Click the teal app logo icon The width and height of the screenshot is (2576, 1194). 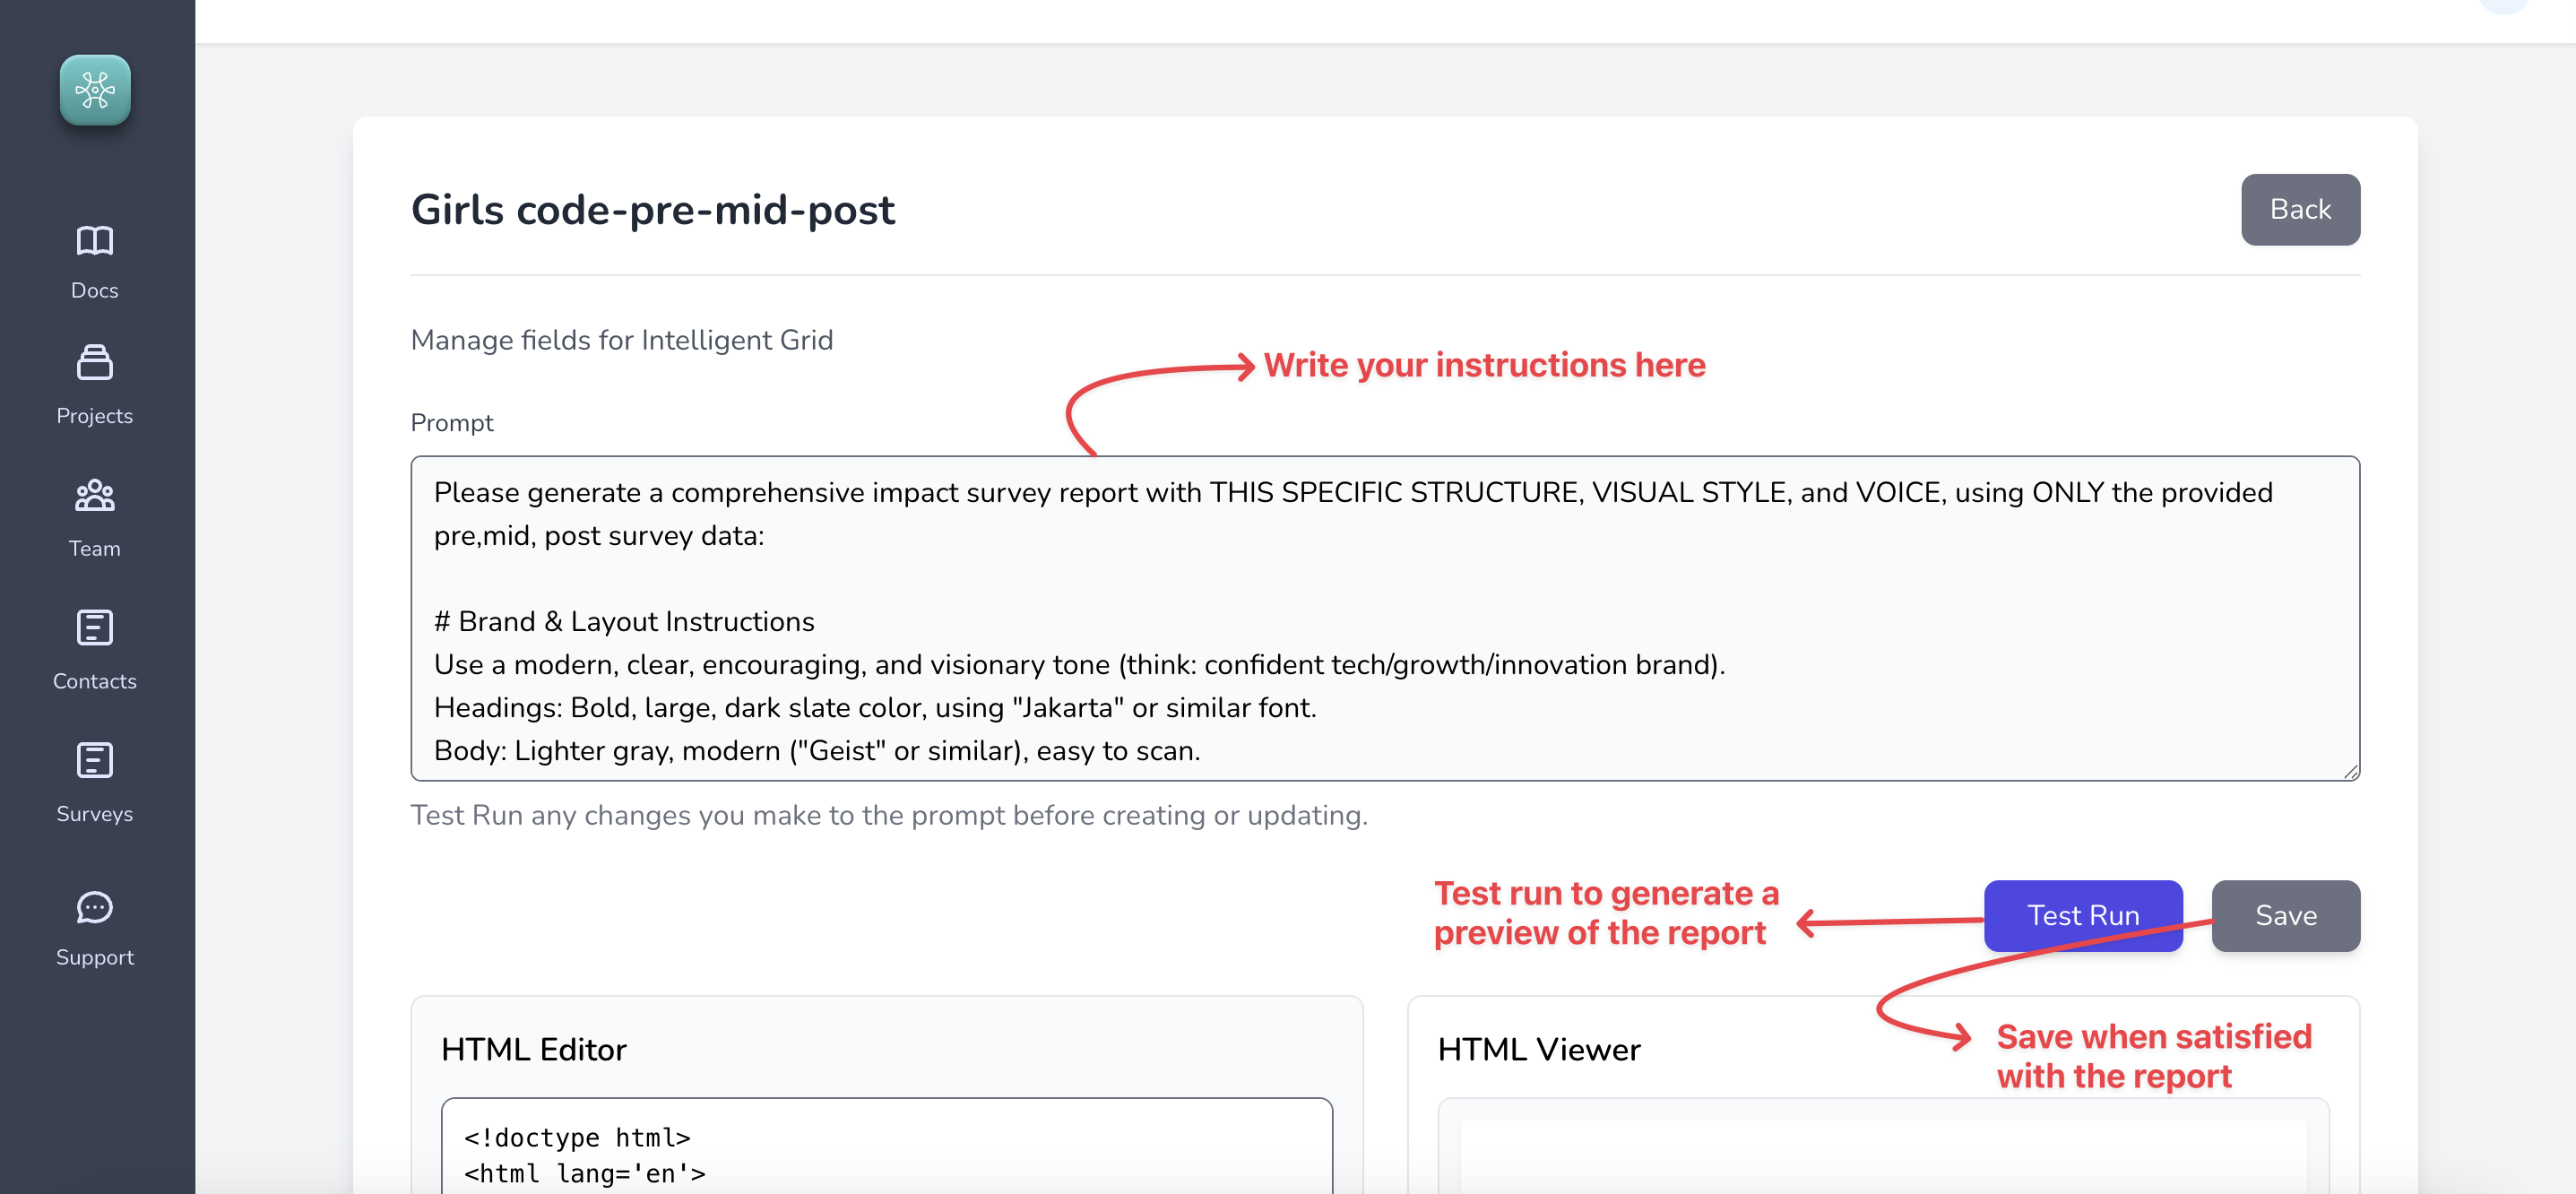coord(95,90)
